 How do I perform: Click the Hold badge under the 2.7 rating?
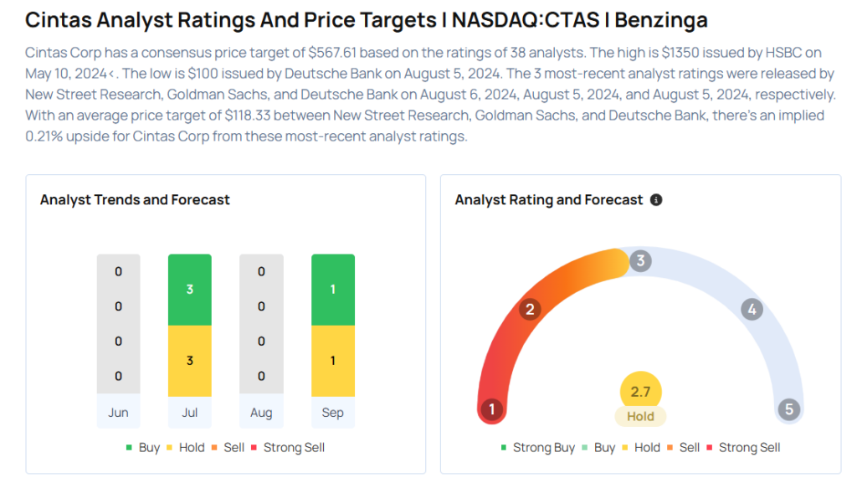(x=640, y=416)
